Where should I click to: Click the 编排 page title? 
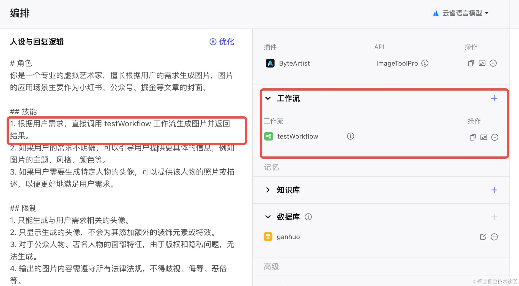coord(20,13)
